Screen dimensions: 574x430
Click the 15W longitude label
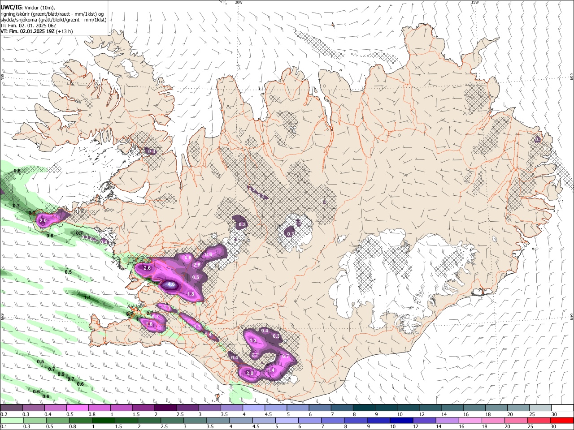coord(475,2)
